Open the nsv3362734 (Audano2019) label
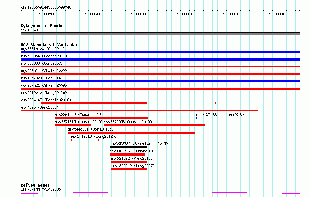The width and height of the screenshot is (310, 197). pos(133,151)
